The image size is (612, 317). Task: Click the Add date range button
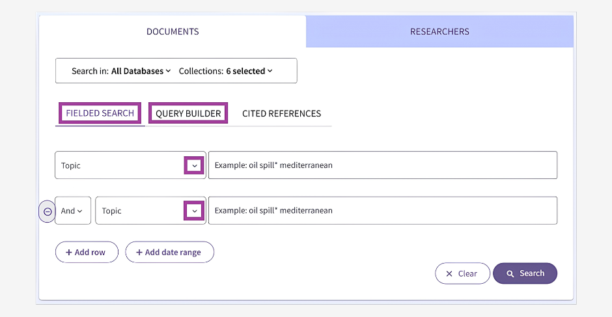click(x=169, y=252)
